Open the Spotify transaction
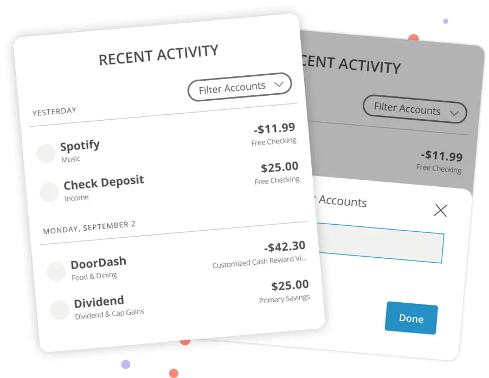The width and height of the screenshot is (489, 378). pos(80,146)
